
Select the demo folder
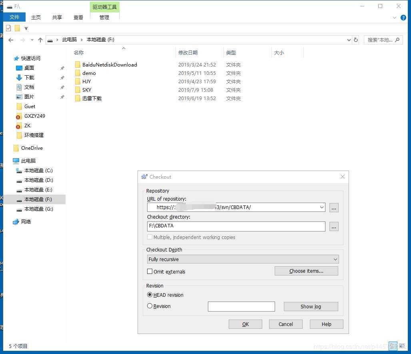(89, 73)
